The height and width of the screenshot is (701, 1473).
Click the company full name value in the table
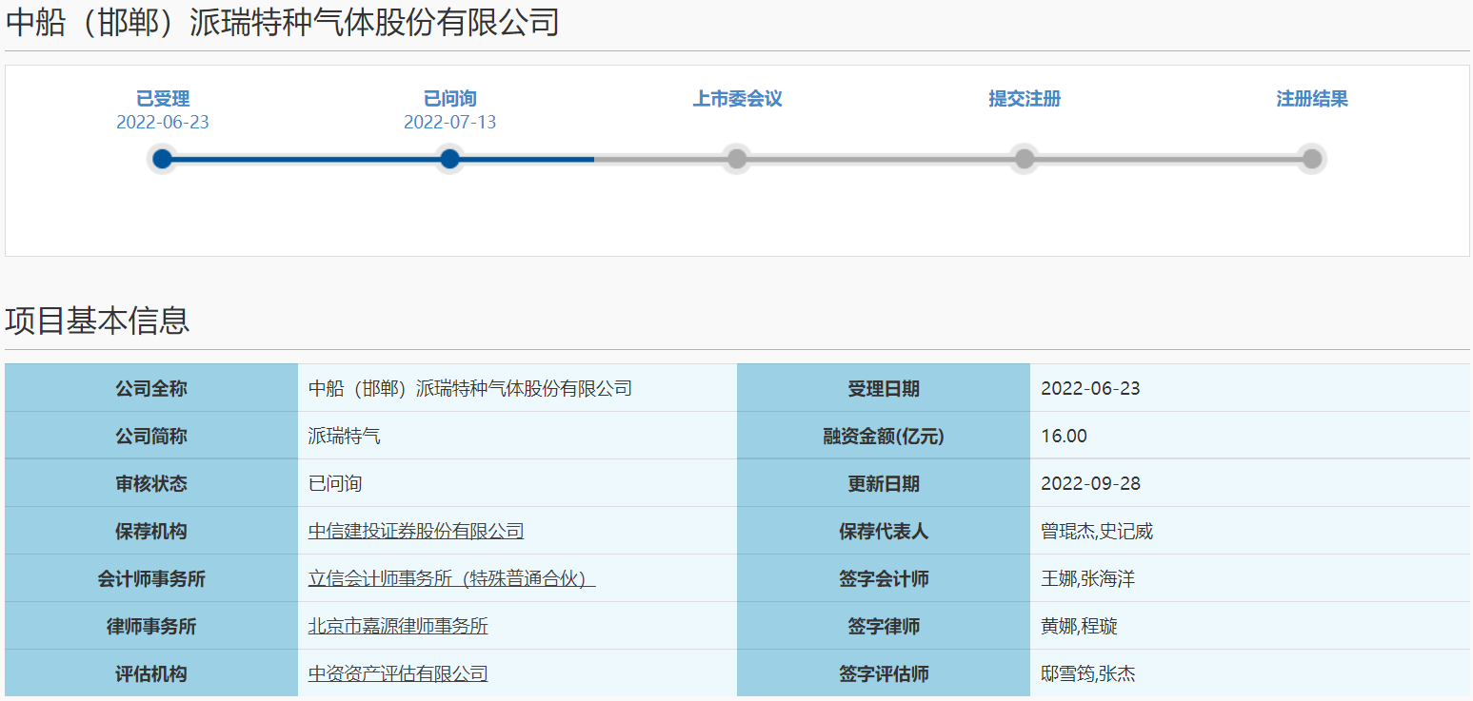[470, 388]
